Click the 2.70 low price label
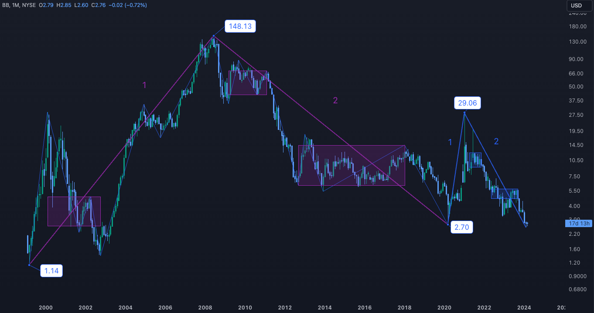The image size is (594, 313). 462,227
